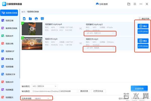
Task: Click the screen monitor toolbar icon
Action: [x=42, y=19]
